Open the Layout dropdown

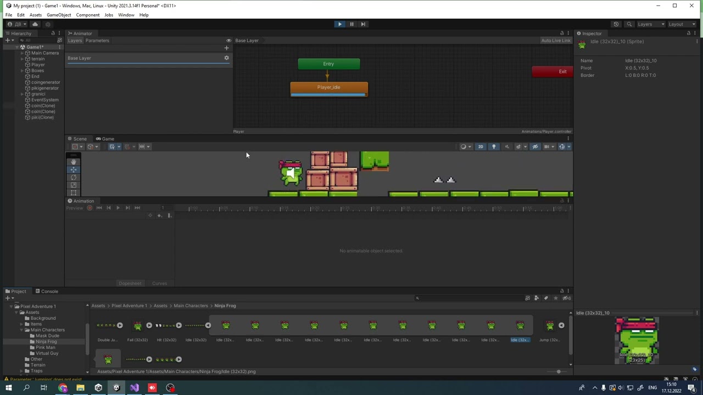pos(682,24)
